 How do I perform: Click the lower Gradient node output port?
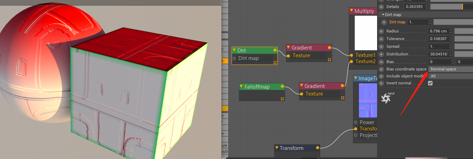click(343, 86)
